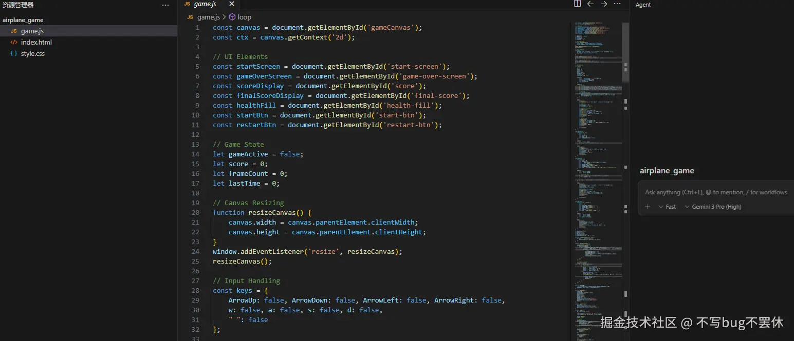The width and height of the screenshot is (794, 341).
Task: Click the JS icon beside game.js in Explorer
Action: click(x=14, y=31)
